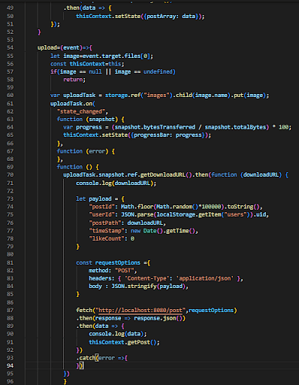Click 'JSON.stringify(payload)' on line 84

(148, 286)
